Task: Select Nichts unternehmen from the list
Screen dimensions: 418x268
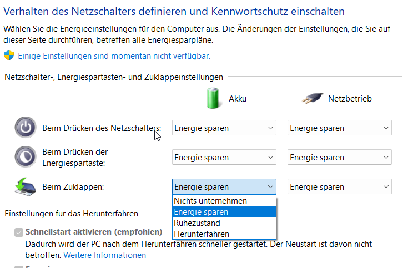Action: pyautogui.click(x=210, y=201)
